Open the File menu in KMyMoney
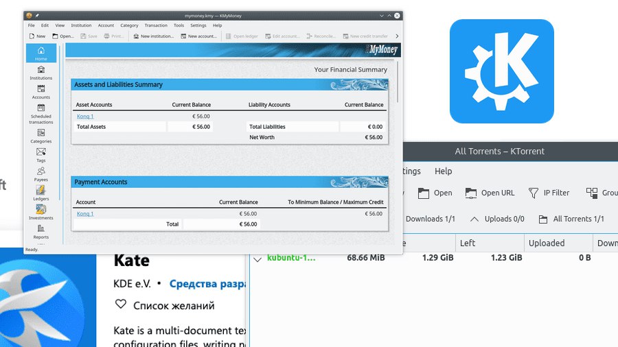Image resolution: width=618 pixels, height=347 pixels. coord(31,25)
